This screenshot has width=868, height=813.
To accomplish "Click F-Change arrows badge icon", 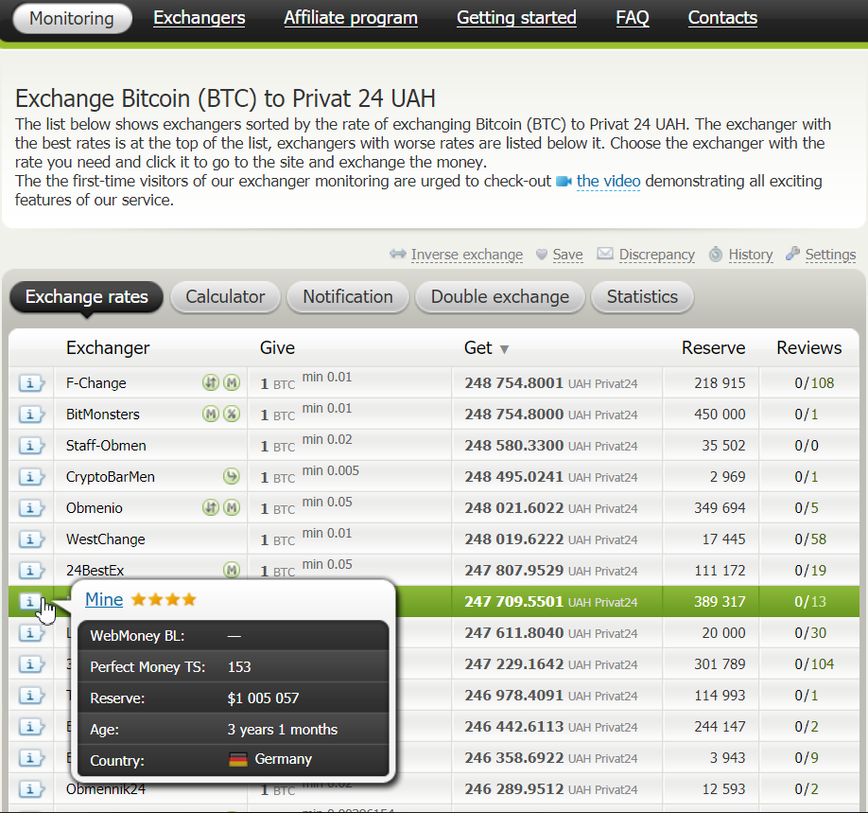I will [211, 382].
